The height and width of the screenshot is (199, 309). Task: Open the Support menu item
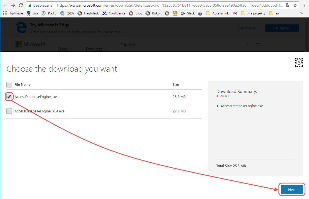point(127,45)
